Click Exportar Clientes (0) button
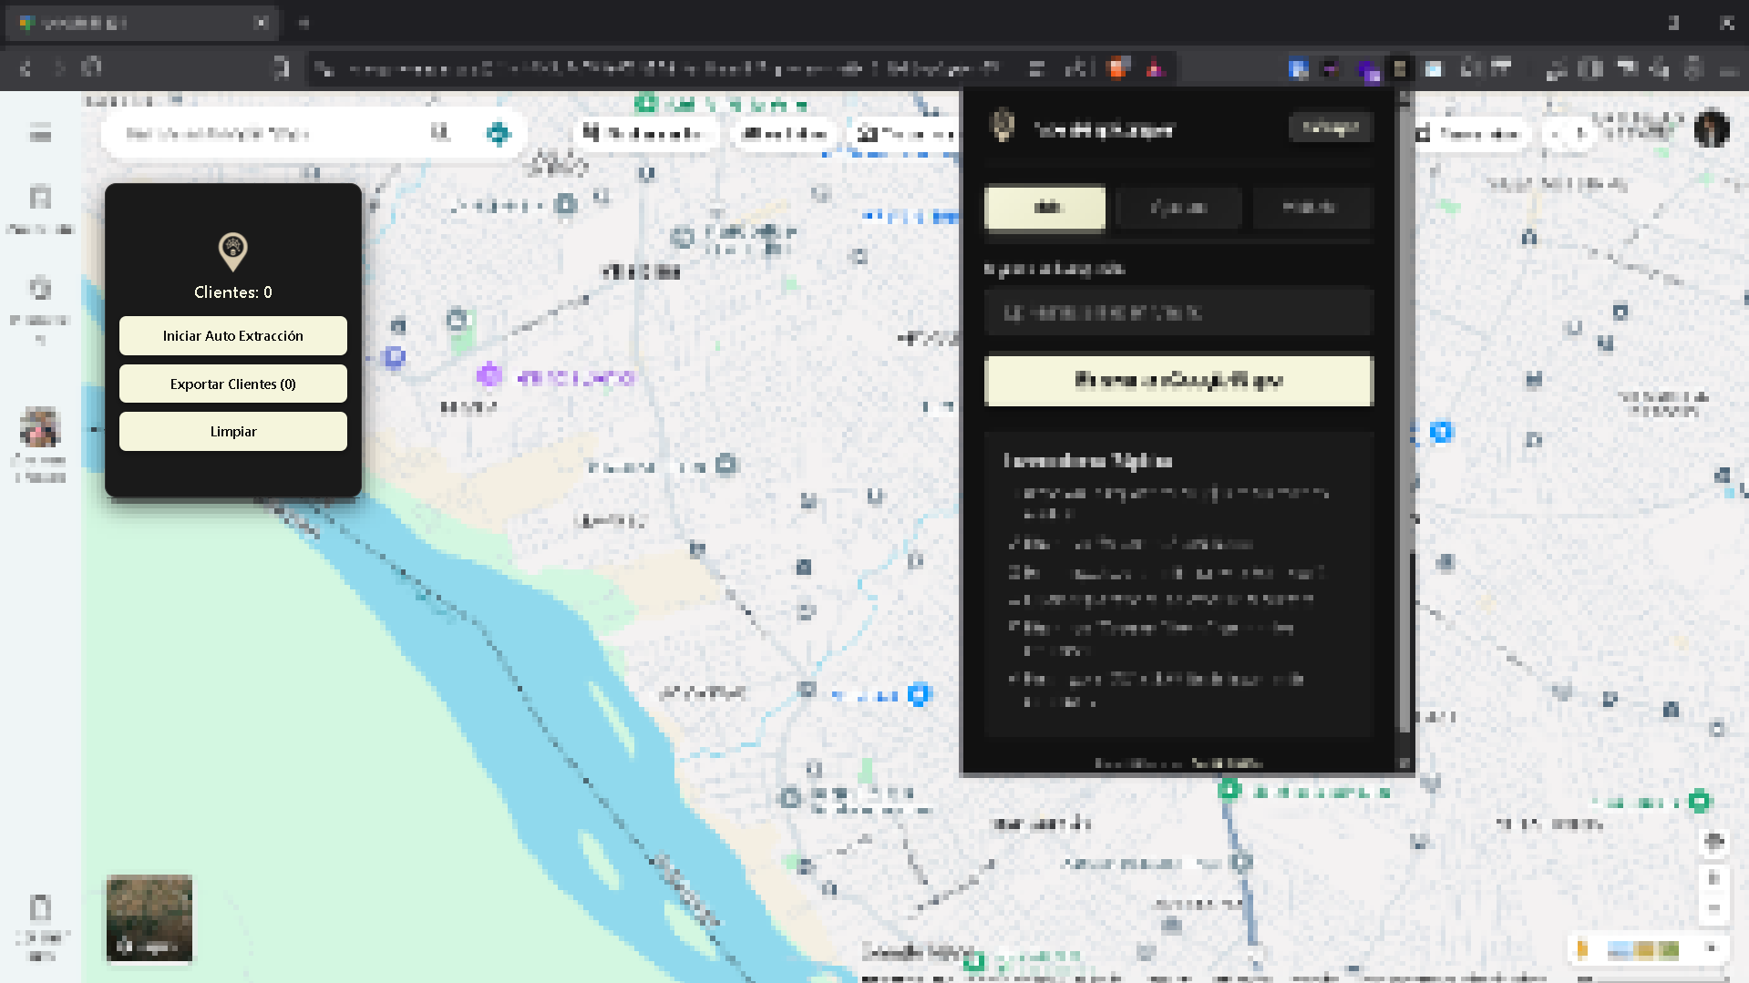This screenshot has width=1749, height=983. (x=232, y=384)
